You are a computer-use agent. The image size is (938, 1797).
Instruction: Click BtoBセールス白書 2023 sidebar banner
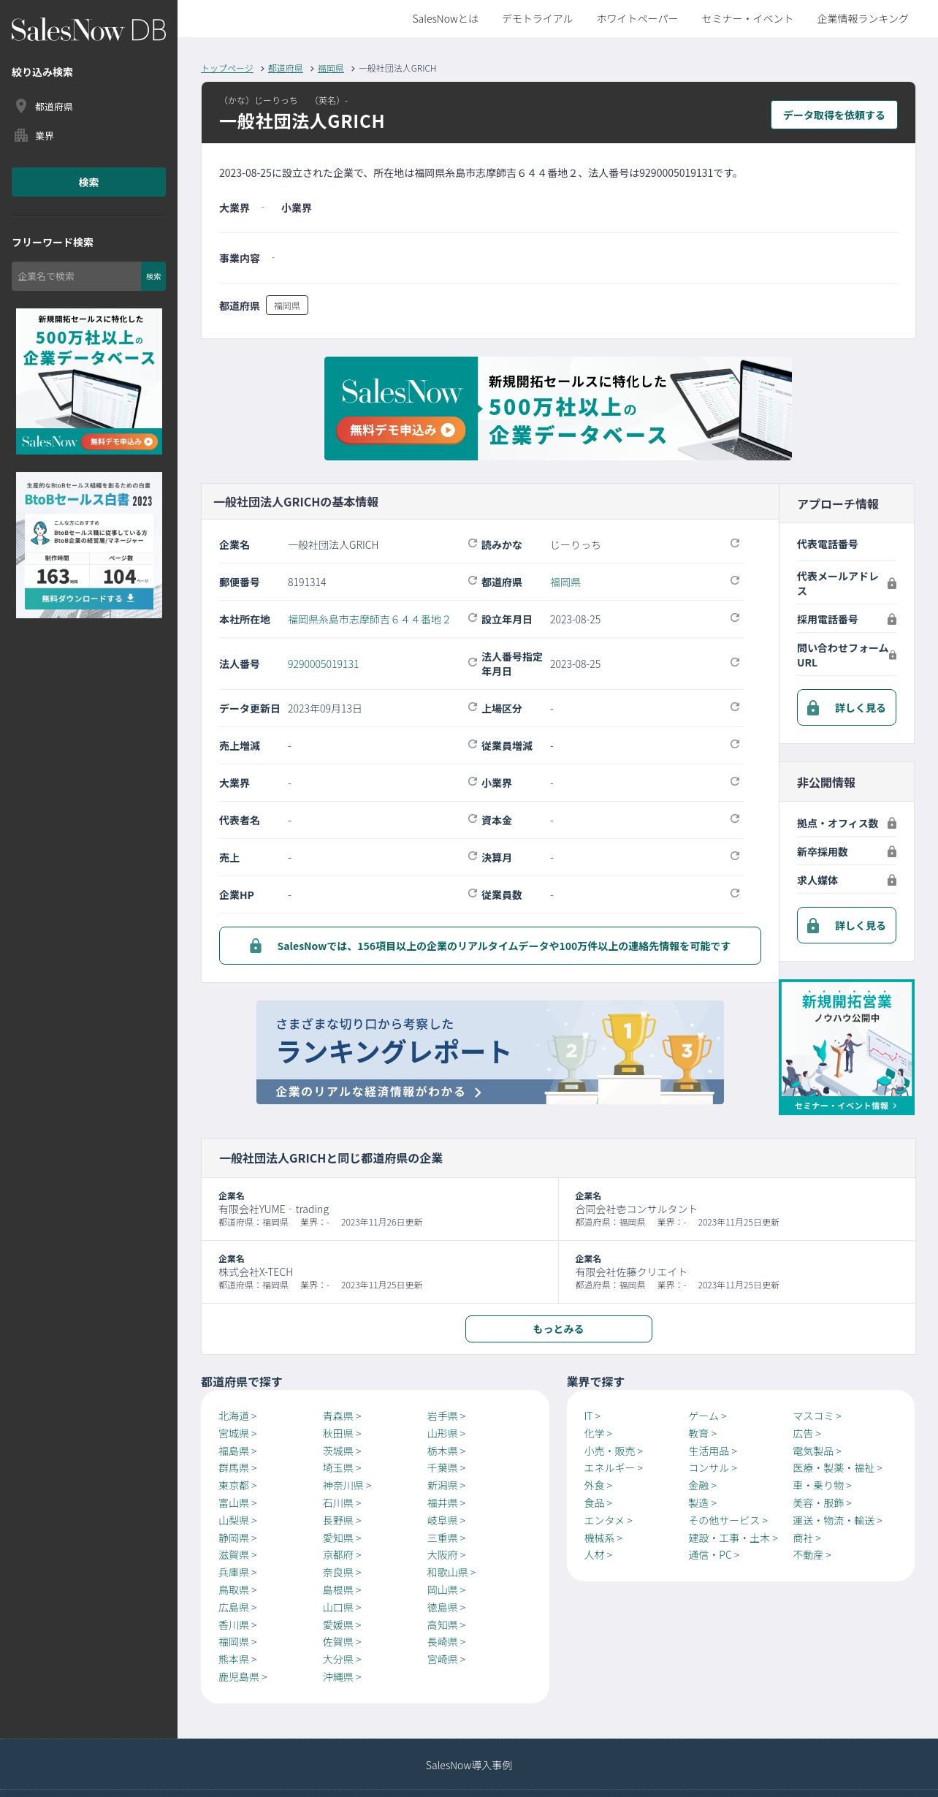[x=89, y=545]
